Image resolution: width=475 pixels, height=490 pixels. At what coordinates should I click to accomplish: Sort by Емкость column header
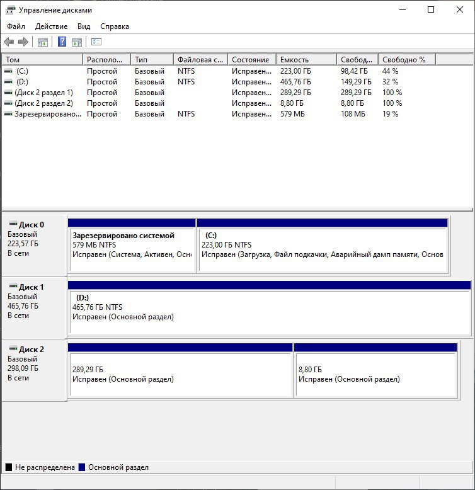tap(306, 59)
